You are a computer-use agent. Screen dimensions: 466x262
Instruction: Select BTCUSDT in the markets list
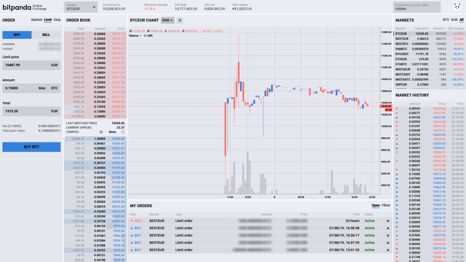point(430,54)
